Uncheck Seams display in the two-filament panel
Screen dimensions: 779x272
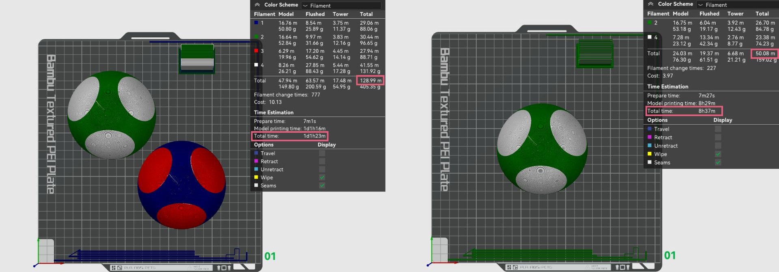click(718, 162)
